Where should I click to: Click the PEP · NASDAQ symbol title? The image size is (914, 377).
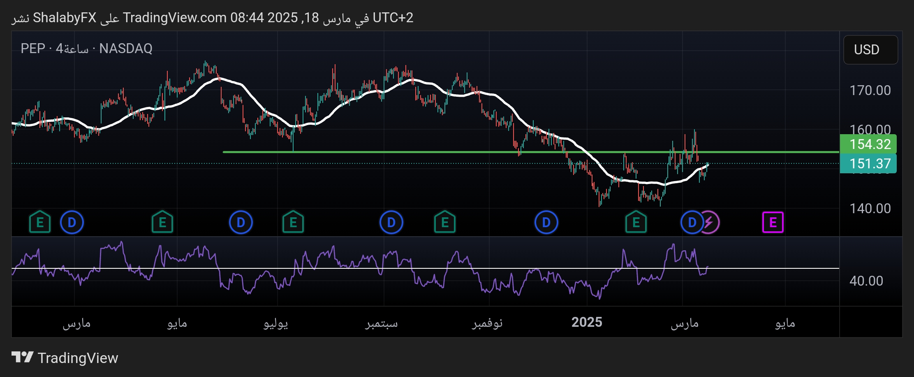(87, 49)
